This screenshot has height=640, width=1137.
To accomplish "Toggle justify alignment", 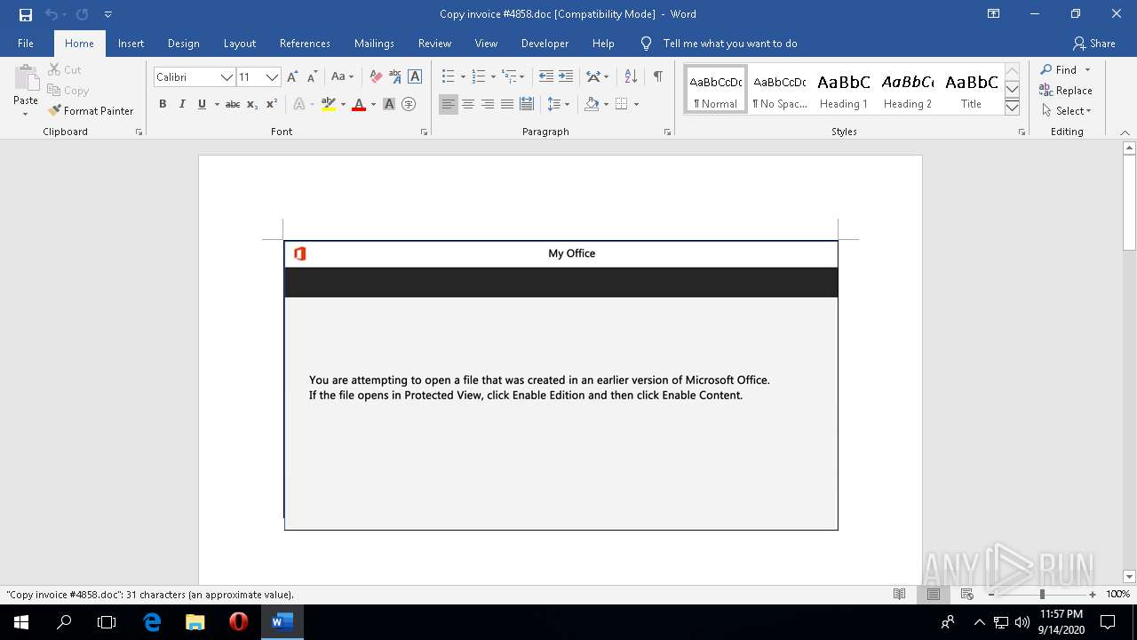I will coord(507,104).
